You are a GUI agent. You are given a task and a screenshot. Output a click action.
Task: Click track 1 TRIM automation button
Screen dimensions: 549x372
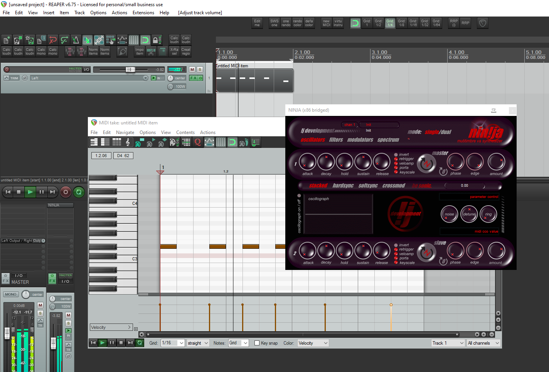click(x=12, y=78)
